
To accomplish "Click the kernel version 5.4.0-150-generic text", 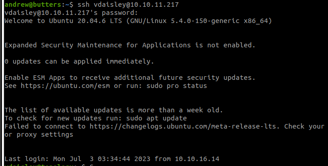I will [x=205, y=21].
